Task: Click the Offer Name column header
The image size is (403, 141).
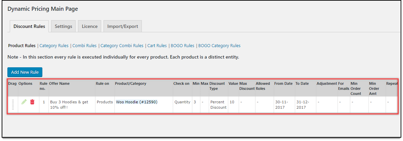Action: (59, 83)
